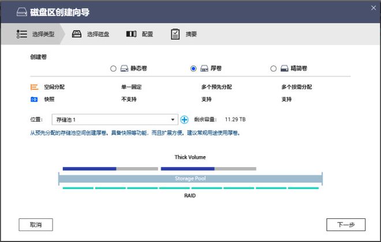
Task: Select the 精简卷 radio button
Action: (274, 69)
